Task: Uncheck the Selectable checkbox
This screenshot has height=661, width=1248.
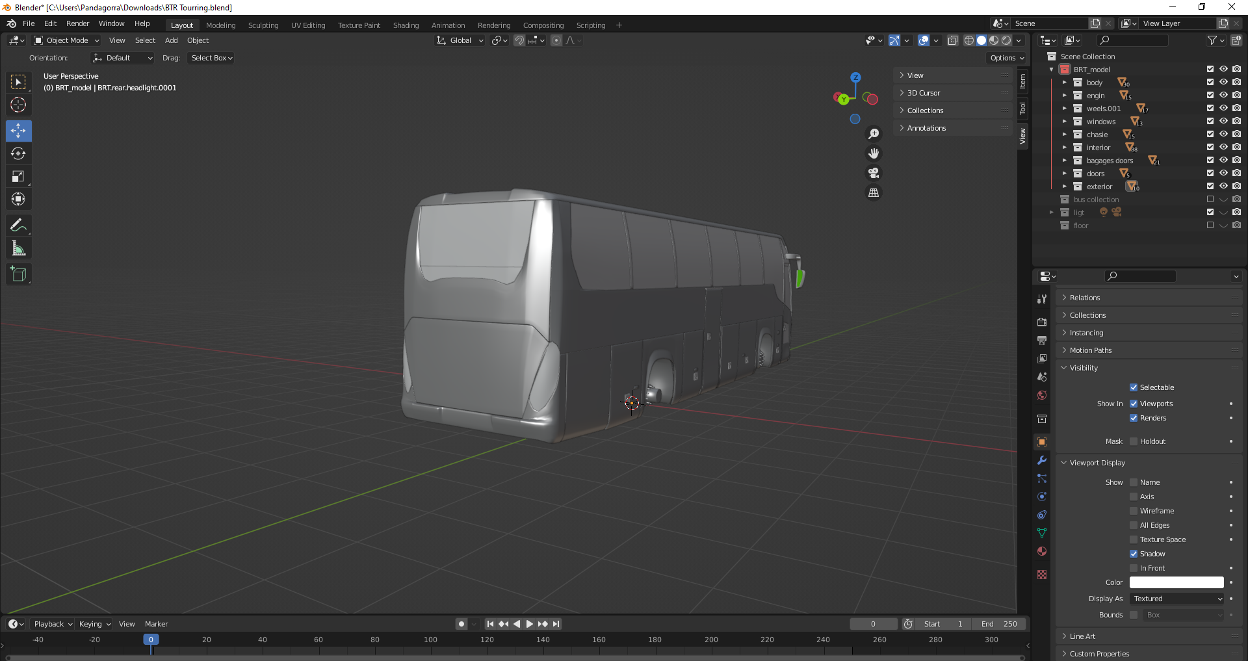Action: point(1134,387)
